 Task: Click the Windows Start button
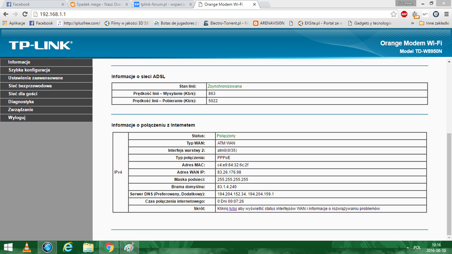pyautogui.click(x=9, y=247)
